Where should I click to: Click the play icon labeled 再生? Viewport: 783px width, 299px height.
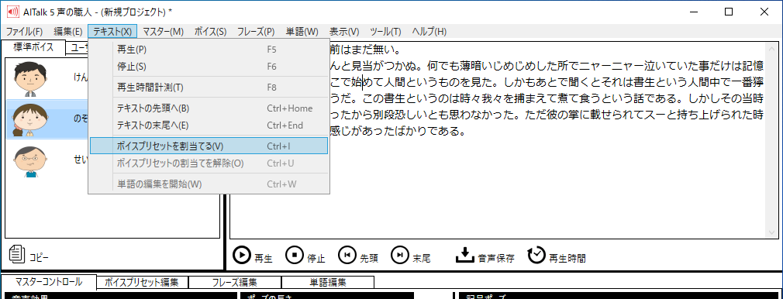[242, 255]
